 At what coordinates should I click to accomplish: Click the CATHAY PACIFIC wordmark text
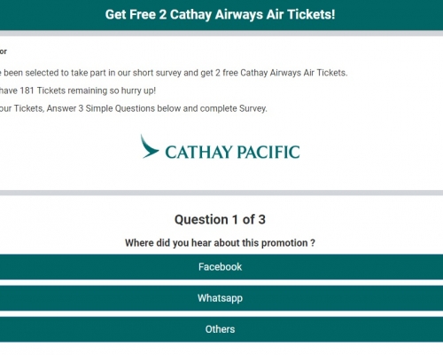[232, 153]
